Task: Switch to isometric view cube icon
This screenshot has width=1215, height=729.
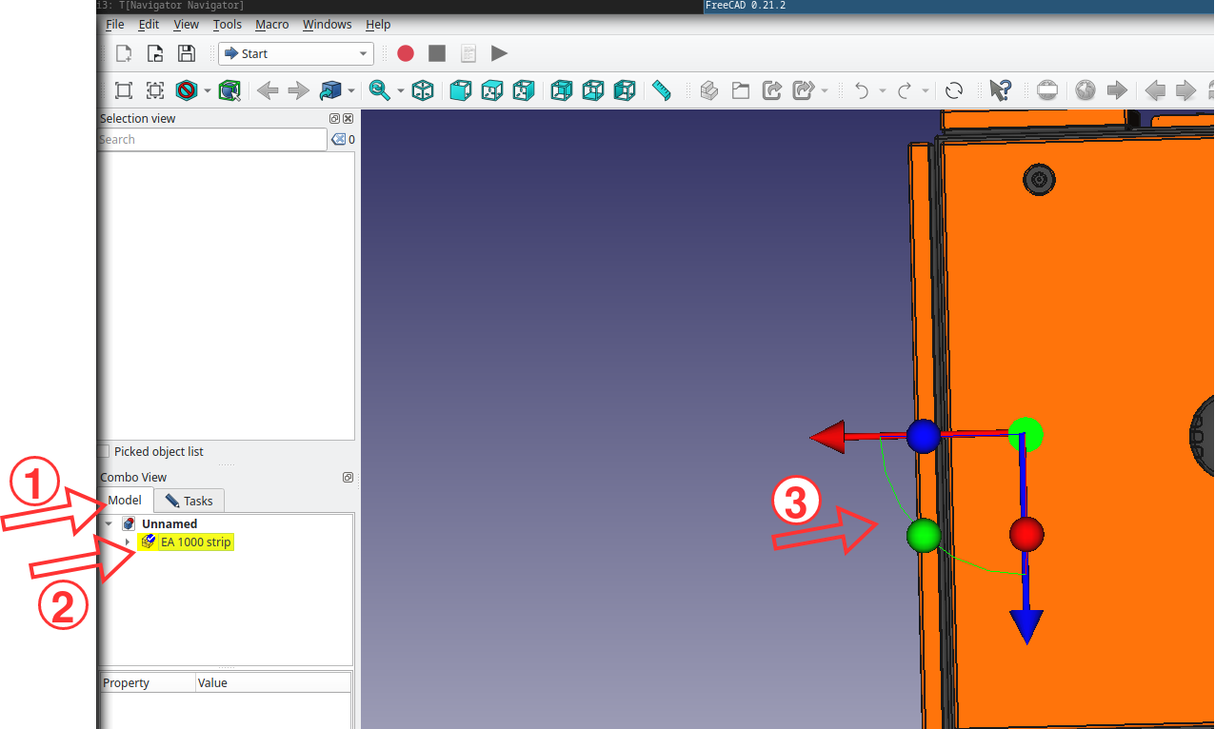Action: click(x=423, y=90)
